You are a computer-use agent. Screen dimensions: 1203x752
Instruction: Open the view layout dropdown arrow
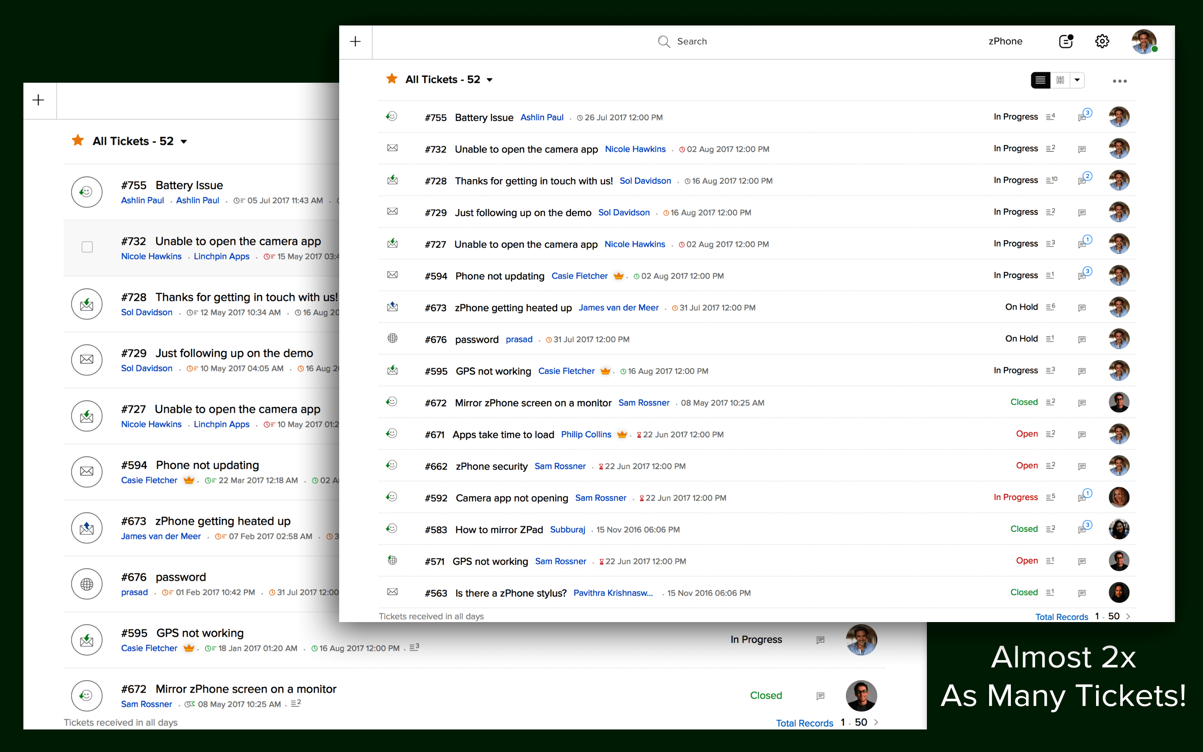[1077, 80]
